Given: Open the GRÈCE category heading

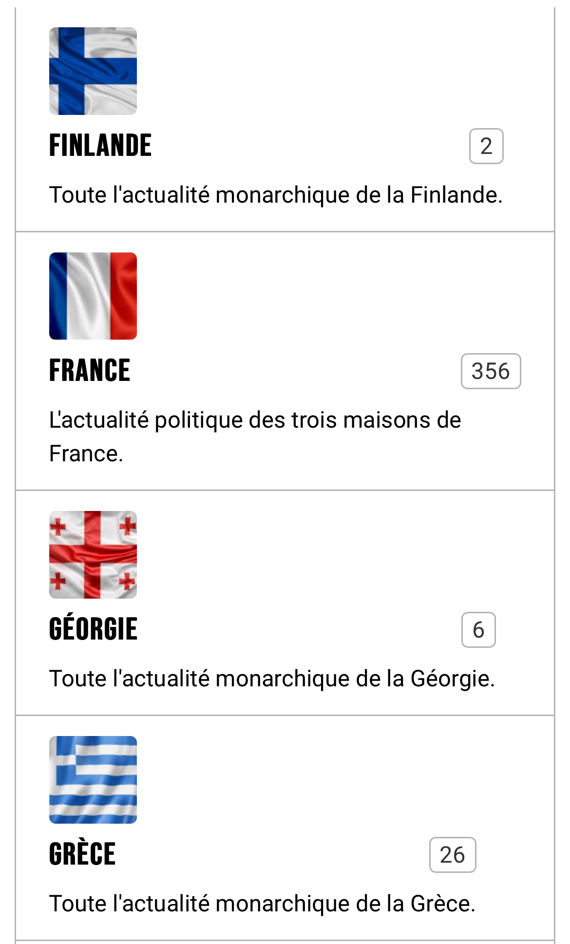Looking at the screenshot, I should coord(82,854).
